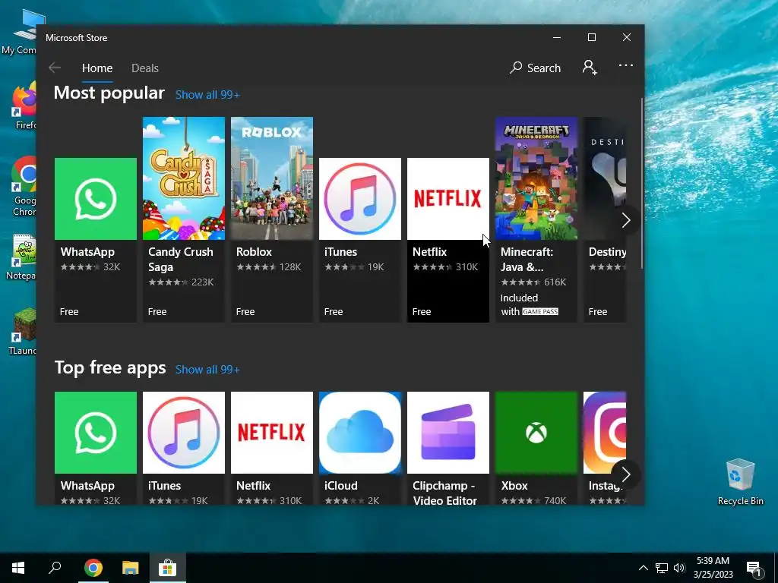
Task: Open WhatsApp tile in Most popular
Action: point(95,240)
